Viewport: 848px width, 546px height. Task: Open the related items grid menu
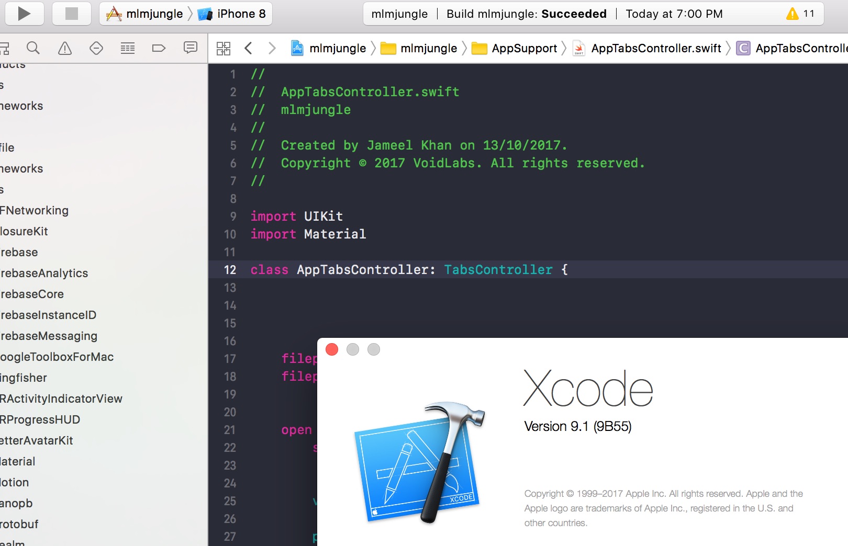tap(224, 48)
